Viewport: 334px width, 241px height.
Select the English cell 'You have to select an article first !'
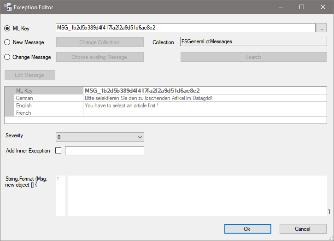pyautogui.click(x=122, y=106)
